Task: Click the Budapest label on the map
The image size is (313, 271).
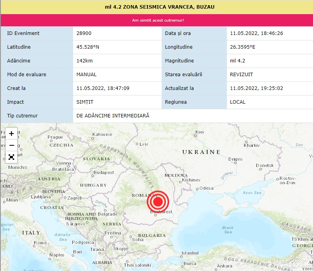Action: [x=103, y=172]
